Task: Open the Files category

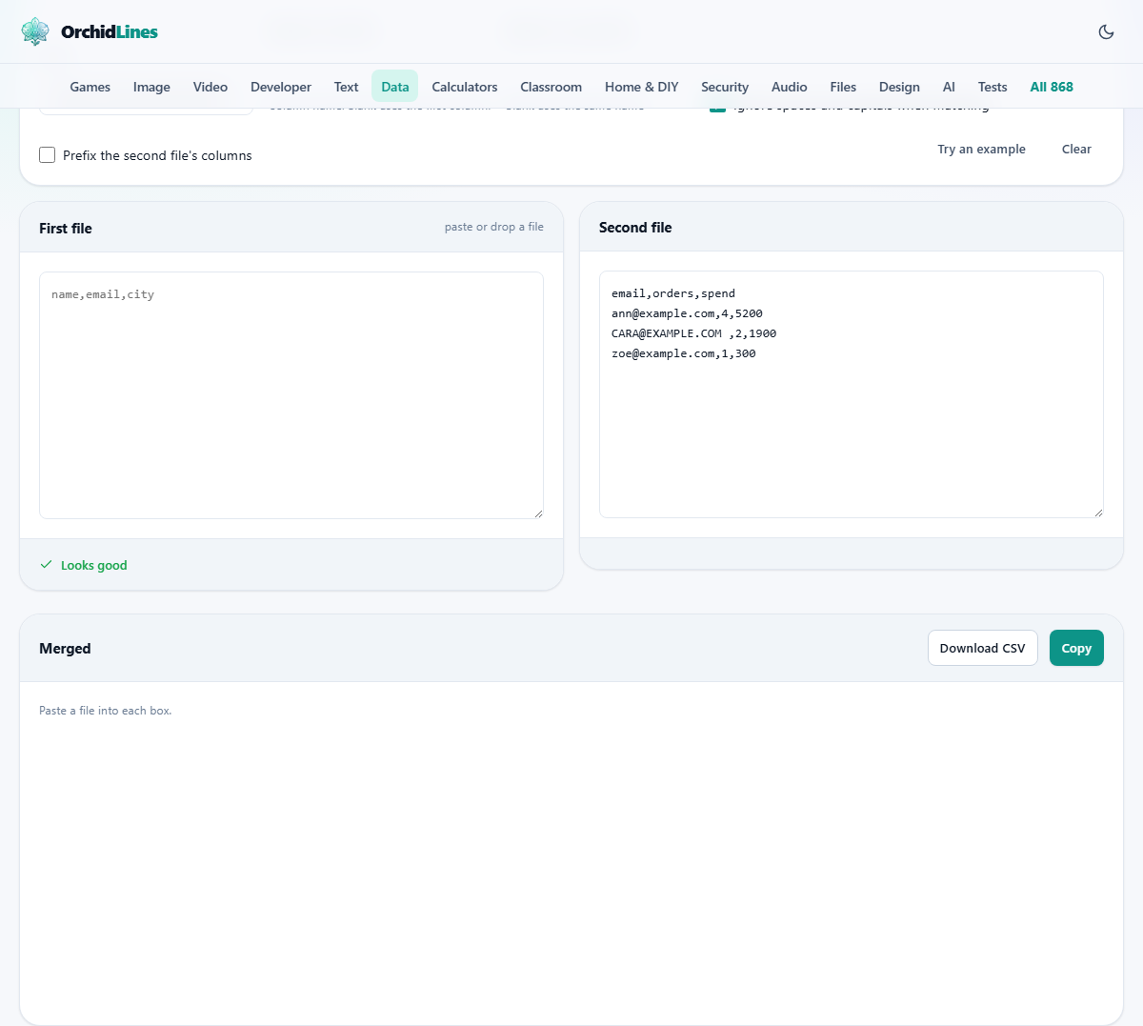Action: point(843,87)
